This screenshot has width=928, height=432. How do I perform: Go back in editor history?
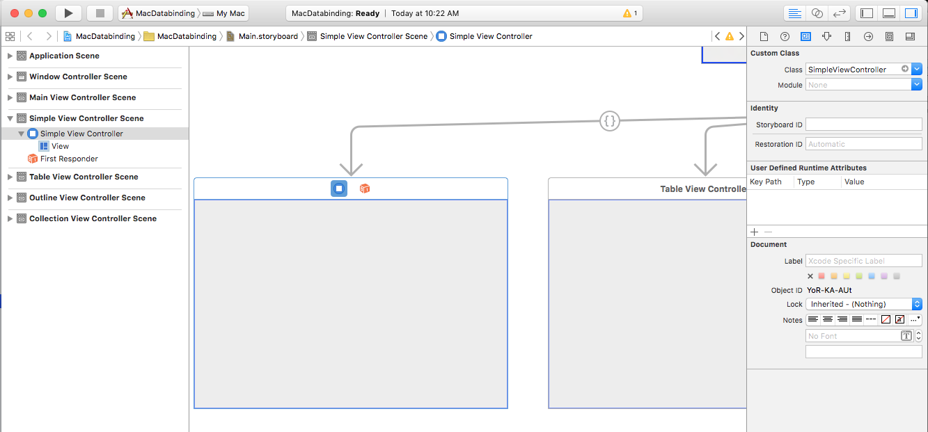pos(30,36)
